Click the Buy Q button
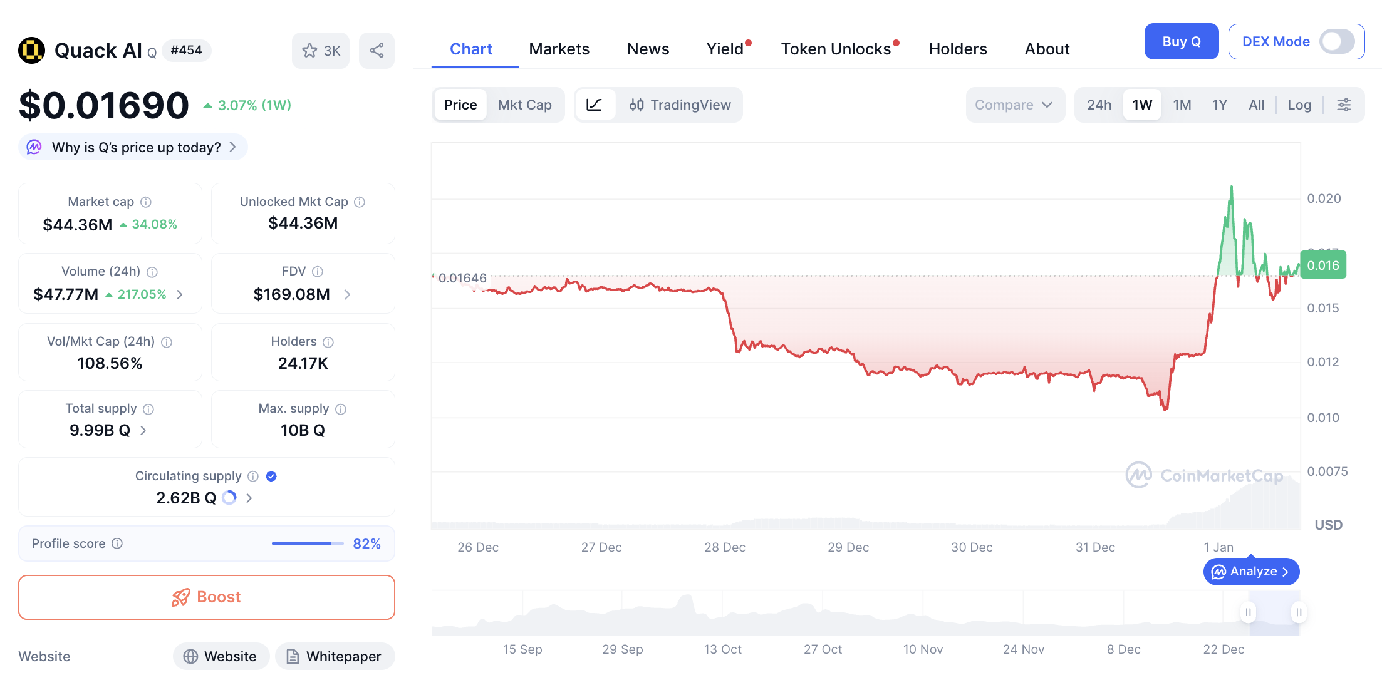This screenshot has height=680, width=1382. pyautogui.click(x=1181, y=42)
